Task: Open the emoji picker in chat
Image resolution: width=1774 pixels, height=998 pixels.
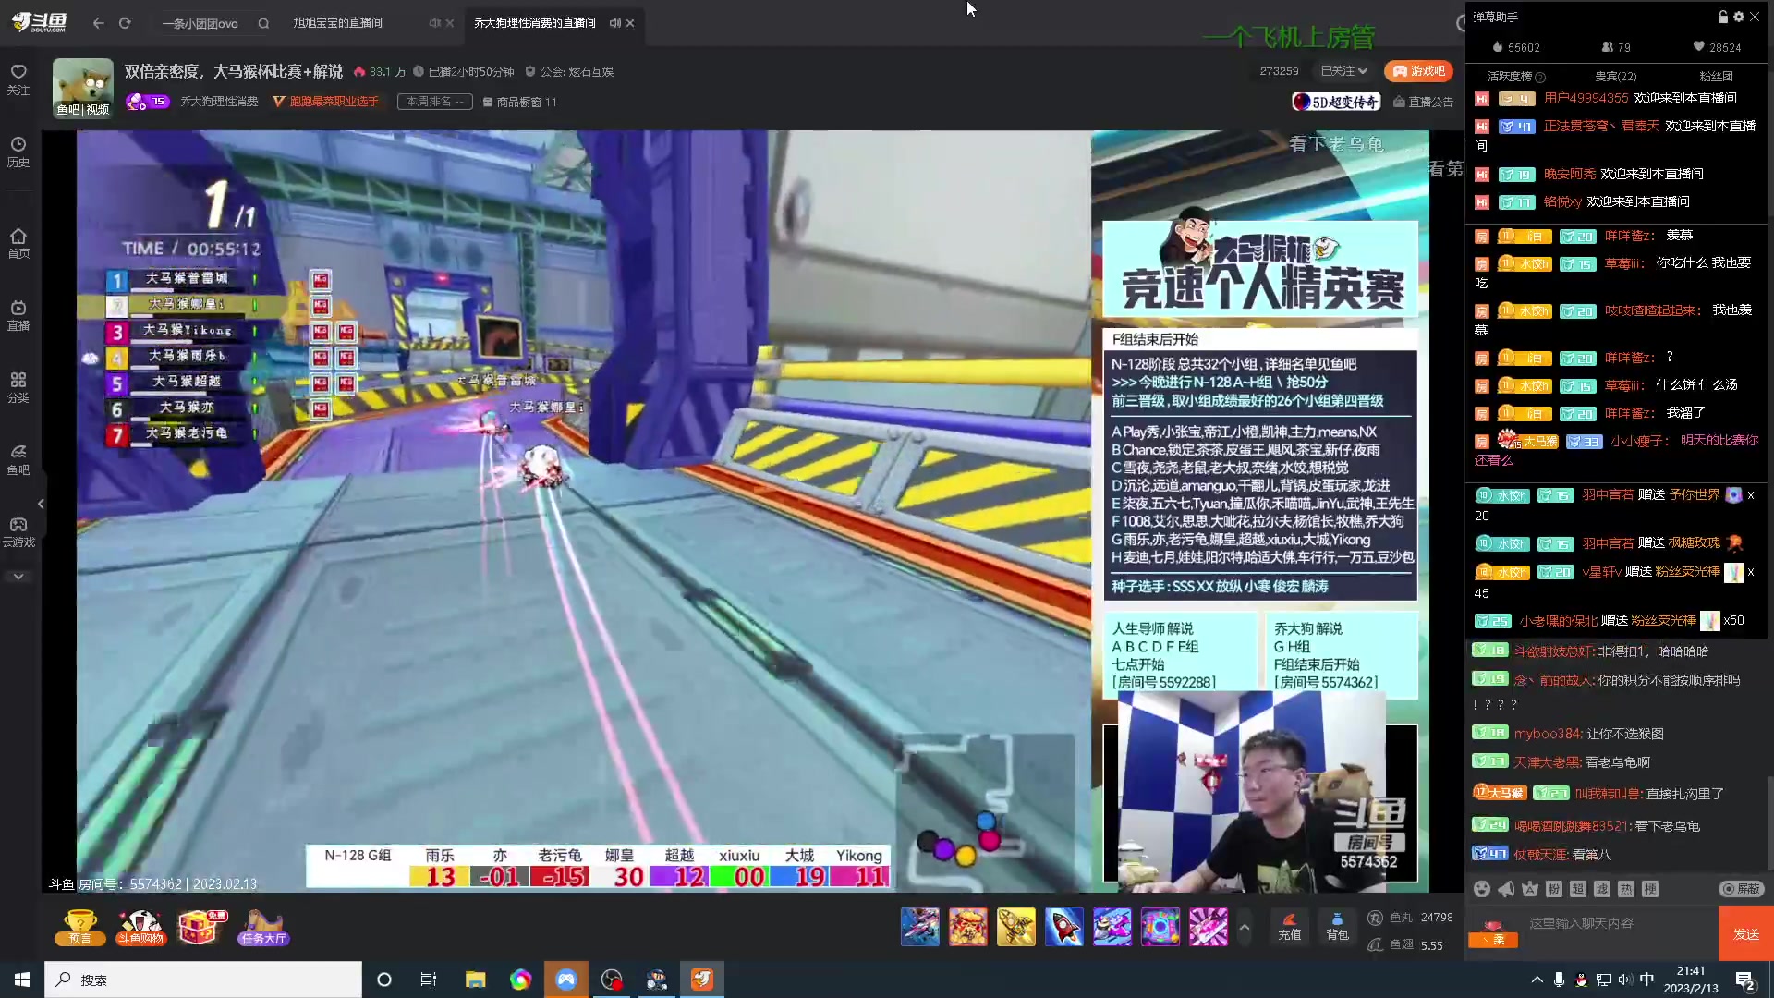Action: (1482, 889)
